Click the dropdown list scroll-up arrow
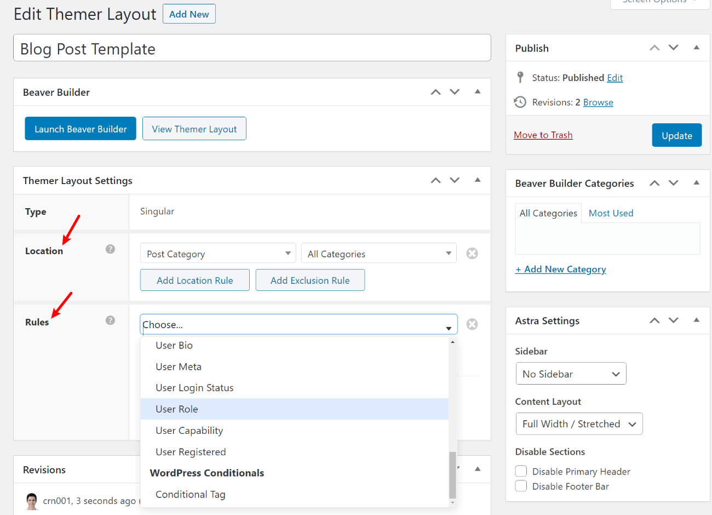Image resolution: width=712 pixels, height=515 pixels. click(x=452, y=341)
